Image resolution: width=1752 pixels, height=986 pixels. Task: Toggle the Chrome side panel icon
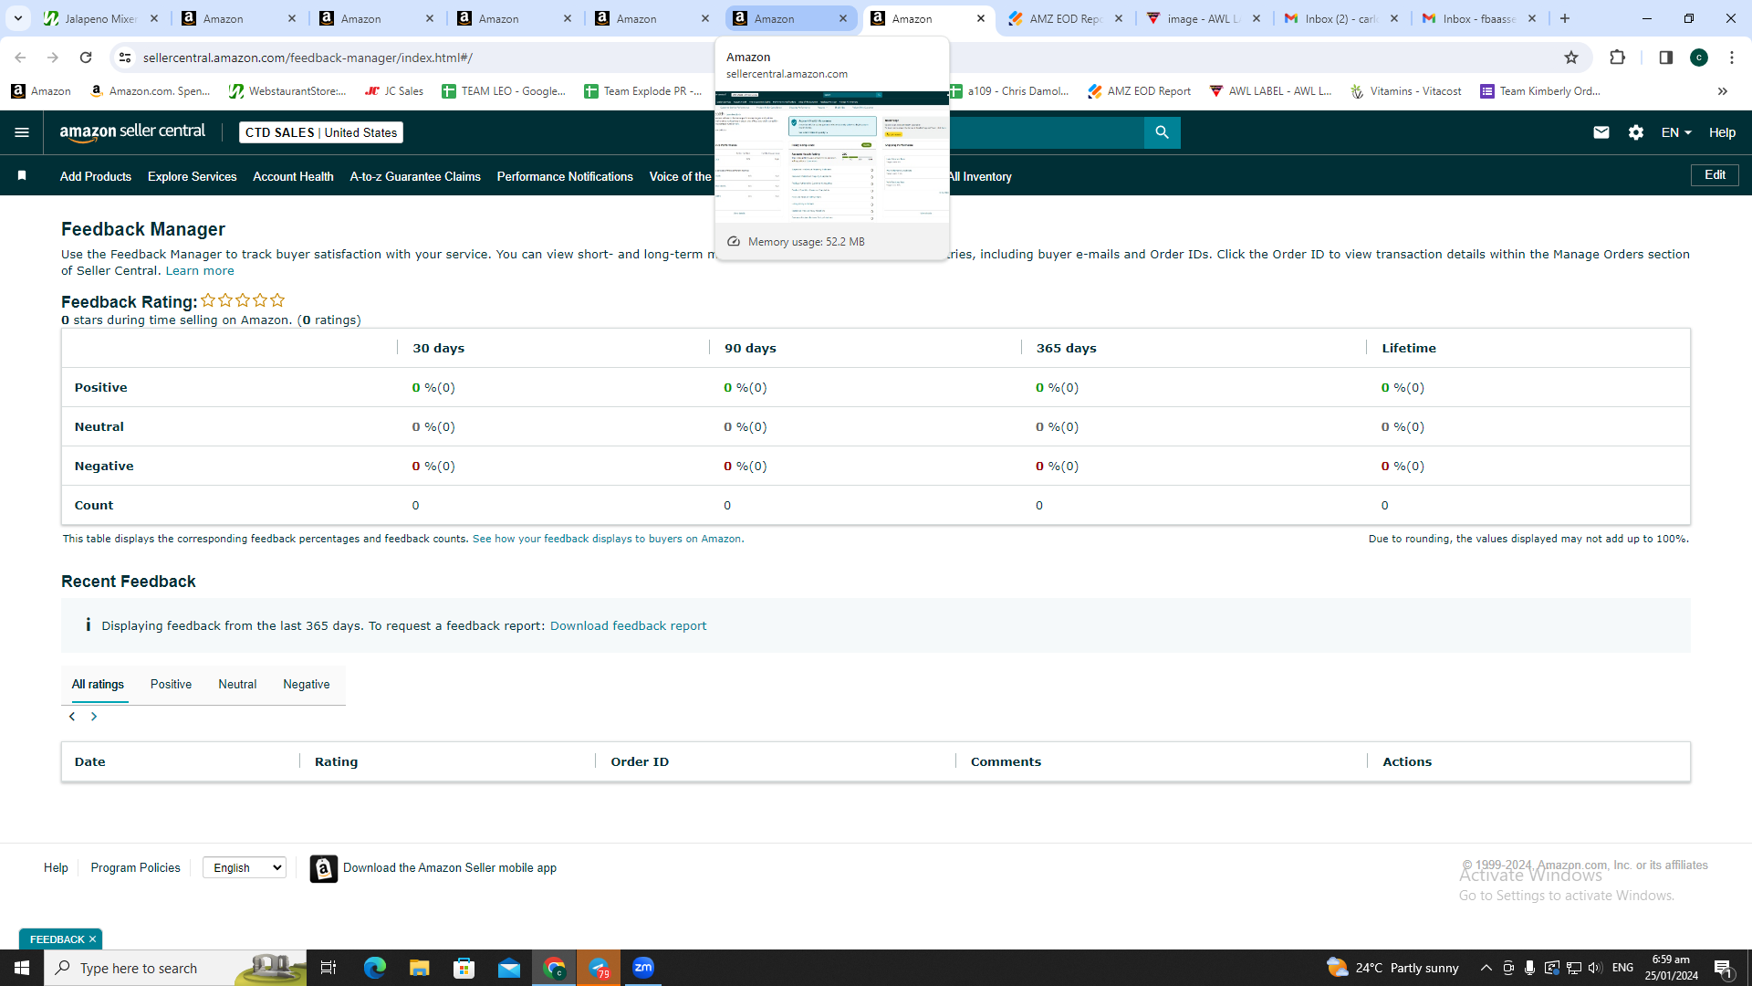1666,58
